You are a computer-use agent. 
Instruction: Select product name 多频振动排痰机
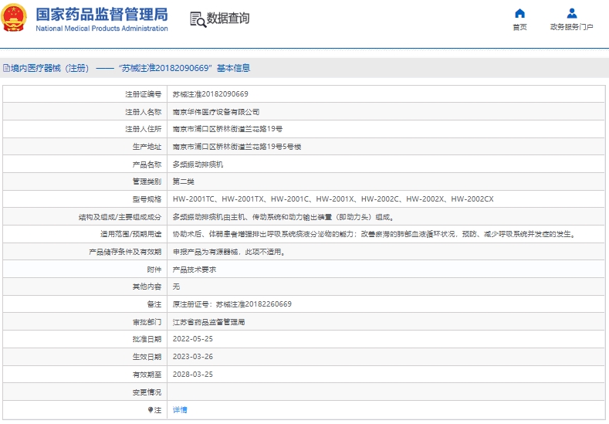pyautogui.click(x=198, y=165)
